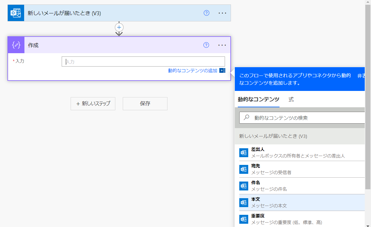Click the Outlook icon on the trigger card
This screenshot has width=371, height=227.
[x=16, y=13]
